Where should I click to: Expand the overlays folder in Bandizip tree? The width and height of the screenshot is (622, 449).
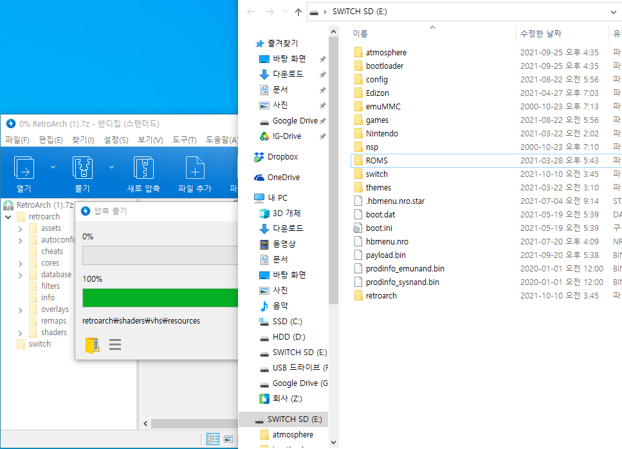(x=20, y=310)
